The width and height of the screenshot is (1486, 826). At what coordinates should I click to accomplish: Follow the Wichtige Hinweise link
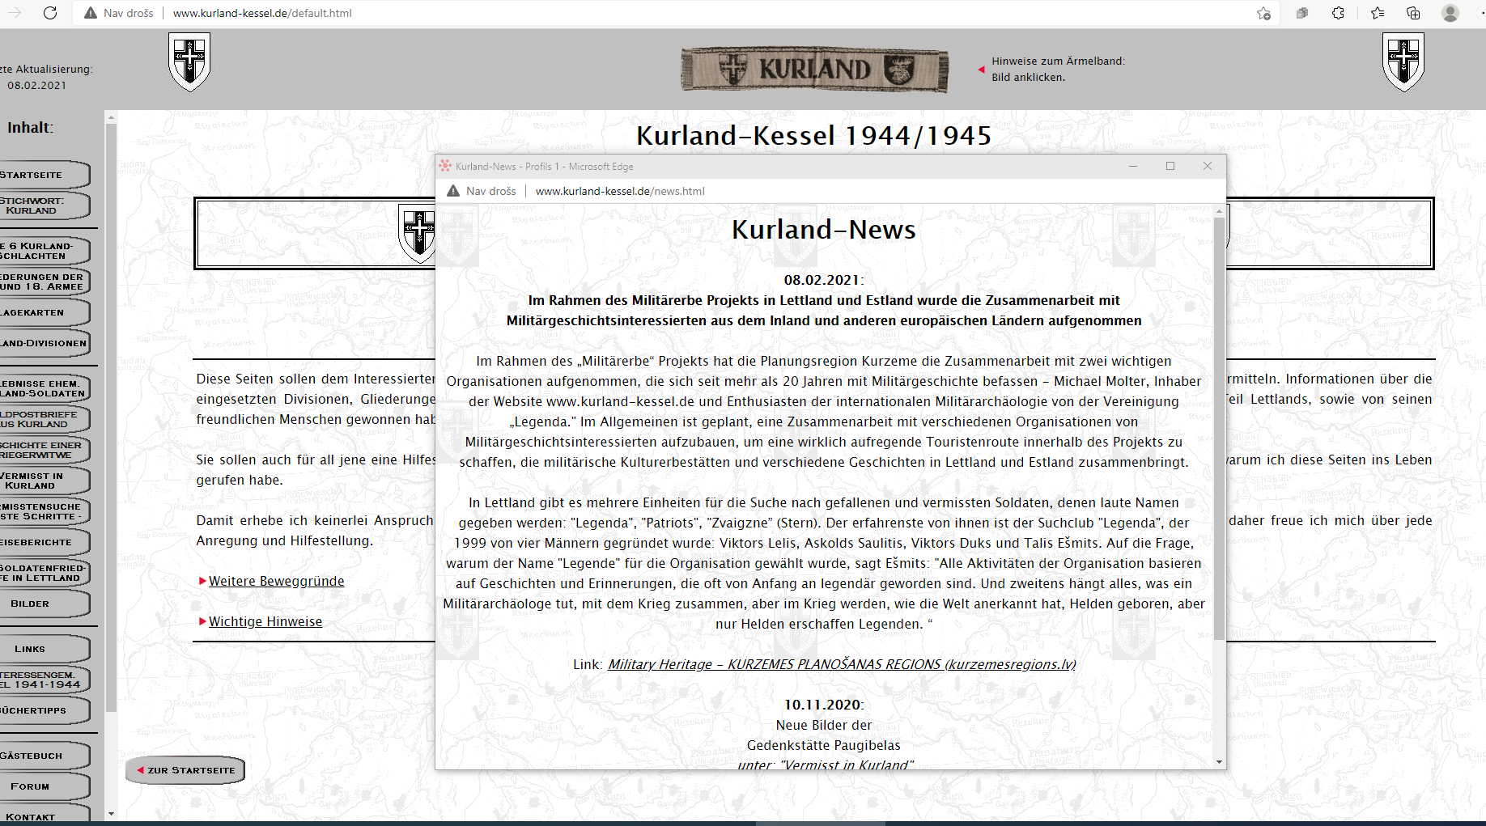(265, 621)
